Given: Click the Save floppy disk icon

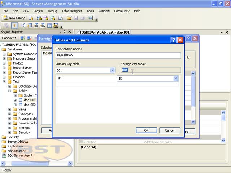Looking at the screenshot, I should [76, 18].
